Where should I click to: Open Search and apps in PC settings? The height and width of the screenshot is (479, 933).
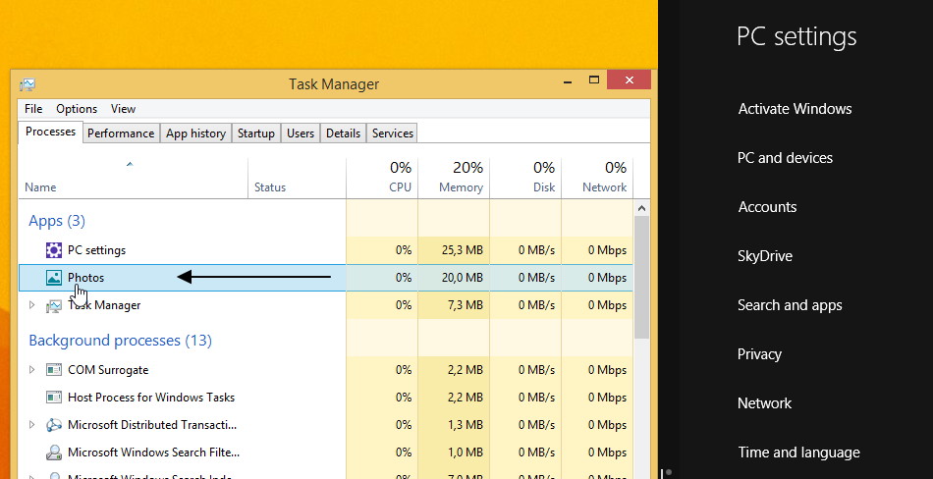[790, 305]
